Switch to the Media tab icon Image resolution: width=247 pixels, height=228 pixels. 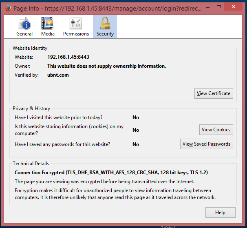48,23
